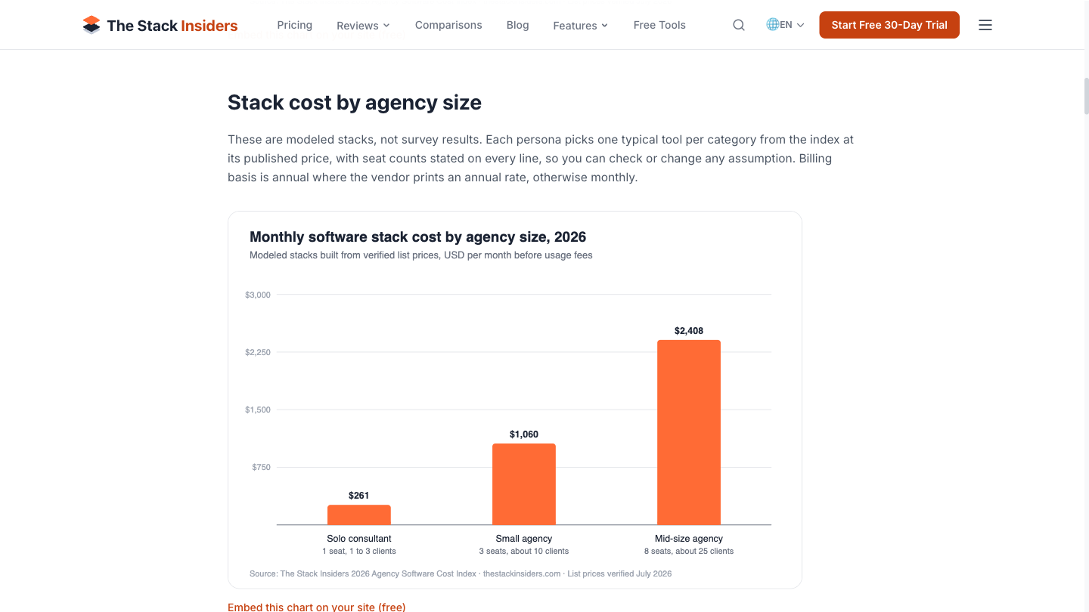Image resolution: width=1089 pixels, height=612 pixels.
Task: Click the Solo consultant $261 bar
Action: click(x=359, y=515)
